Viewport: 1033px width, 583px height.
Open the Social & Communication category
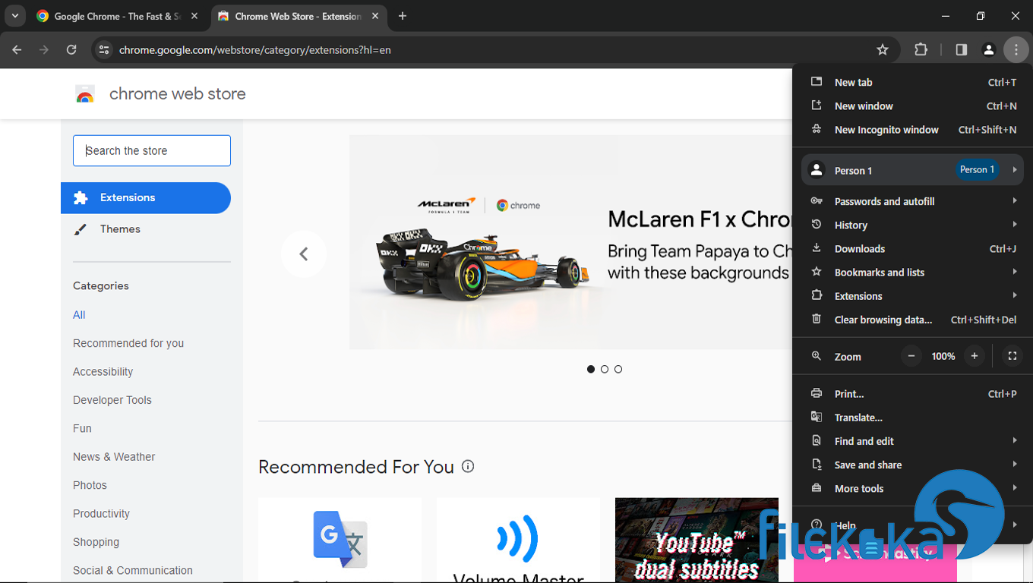[133, 571]
